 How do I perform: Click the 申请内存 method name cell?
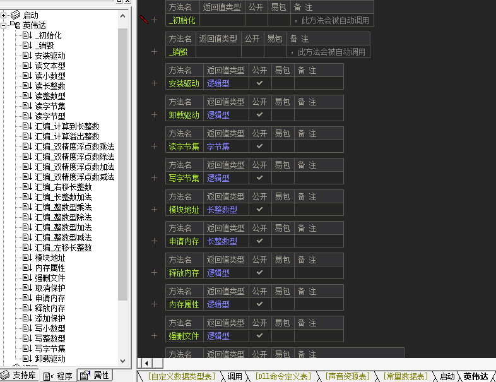184,241
